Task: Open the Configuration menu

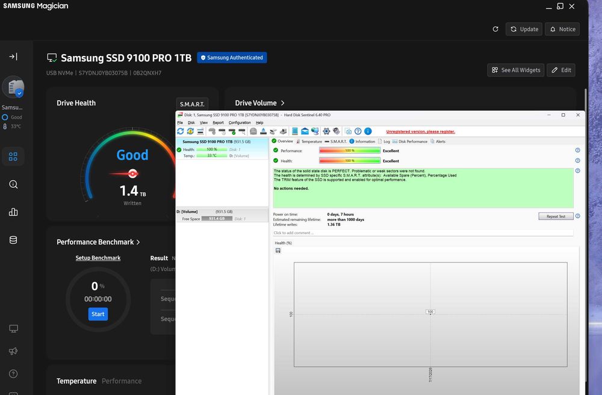Action: point(240,123)
